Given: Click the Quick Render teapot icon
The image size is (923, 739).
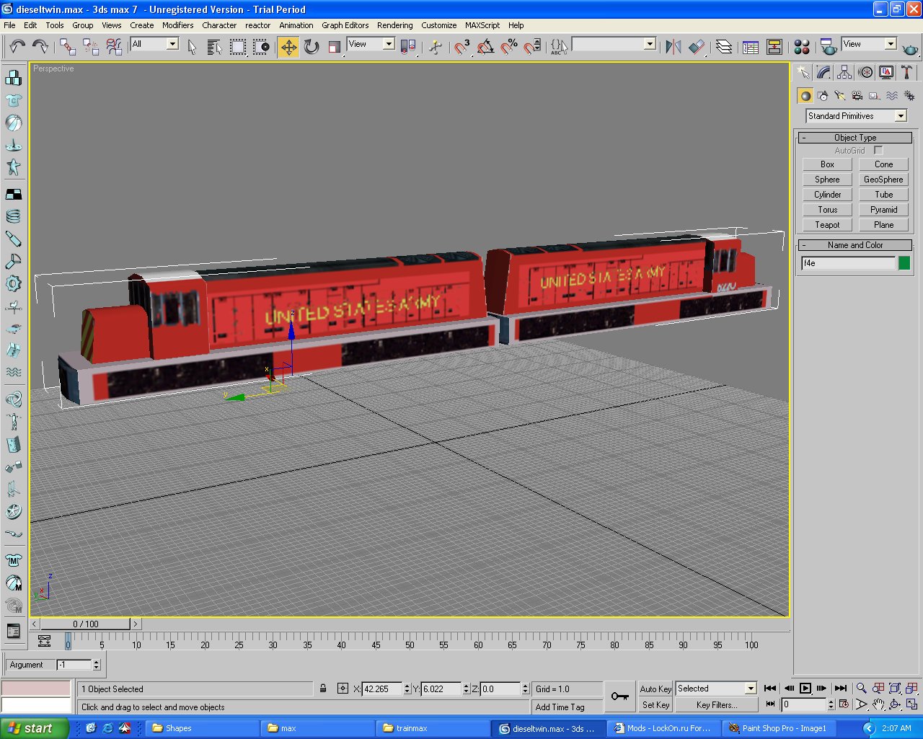Looking at the screenshot, I should tap(910, 48).
